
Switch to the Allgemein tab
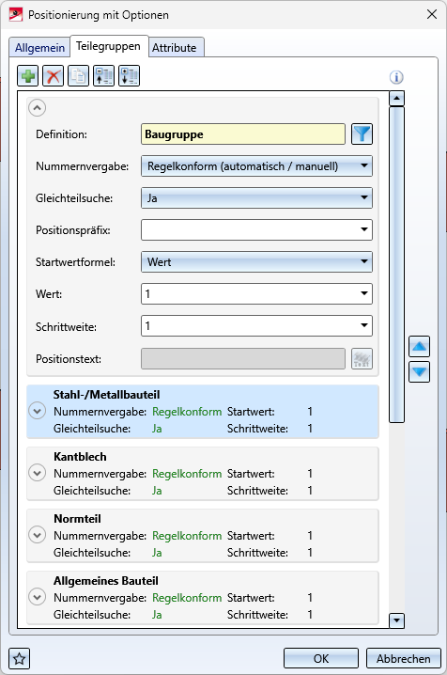39,47
